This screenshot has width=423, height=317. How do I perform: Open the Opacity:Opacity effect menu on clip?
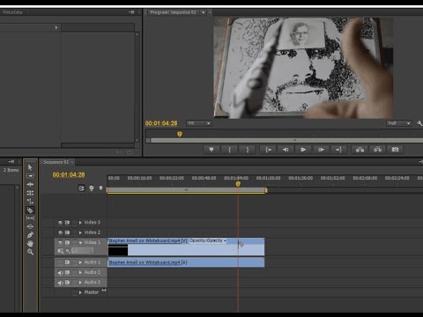pos(208,240)
